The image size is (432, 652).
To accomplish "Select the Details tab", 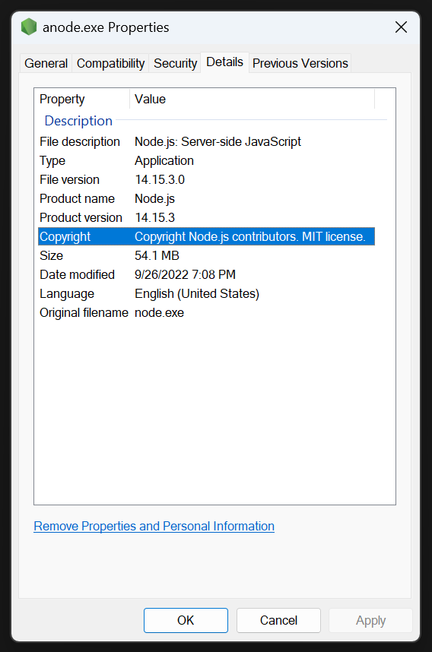I will pyautogui.click(x=224, y=62).
